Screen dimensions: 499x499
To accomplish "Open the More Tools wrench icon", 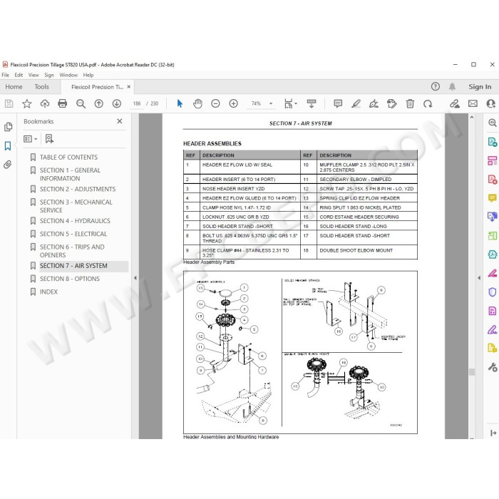I will 493,367.
